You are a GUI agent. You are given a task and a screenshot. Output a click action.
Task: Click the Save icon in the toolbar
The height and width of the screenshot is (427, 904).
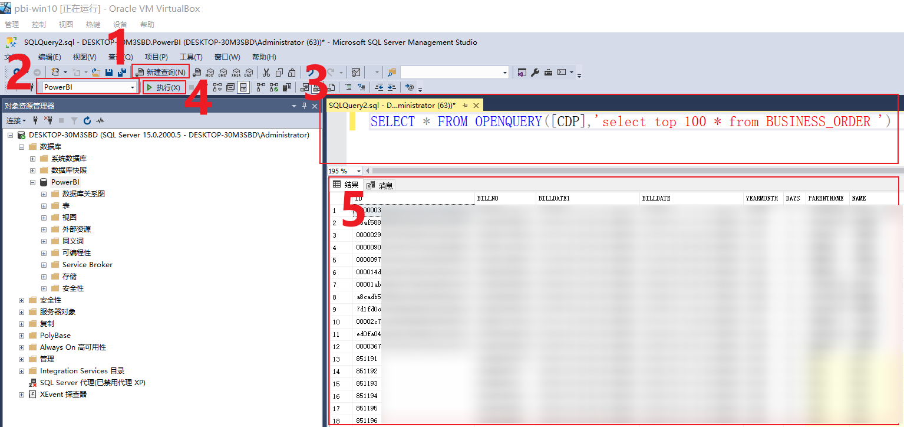(109, 73)
